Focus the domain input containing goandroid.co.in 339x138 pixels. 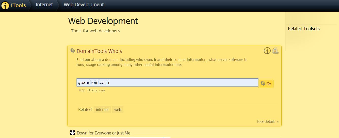167,83
